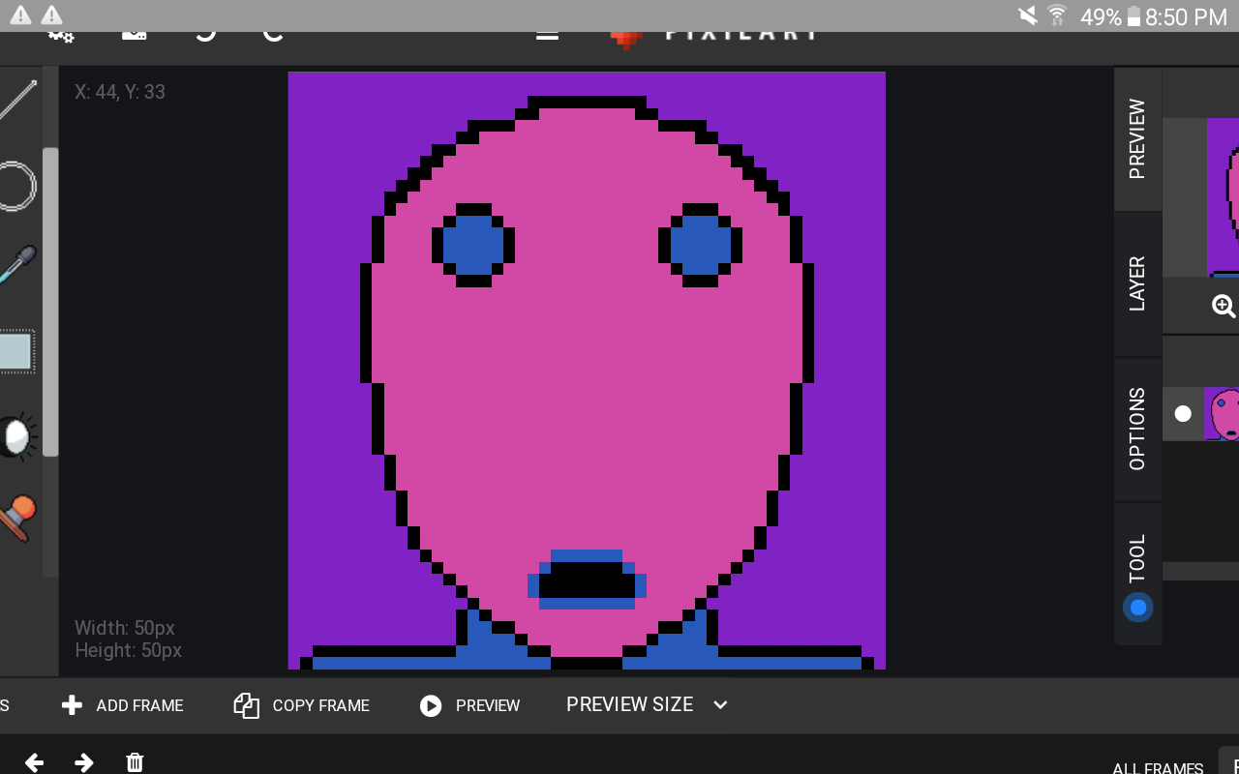Move frame right with forward arrow
Viewport: 1239px width, 774px height.
(x=84, y=762)
